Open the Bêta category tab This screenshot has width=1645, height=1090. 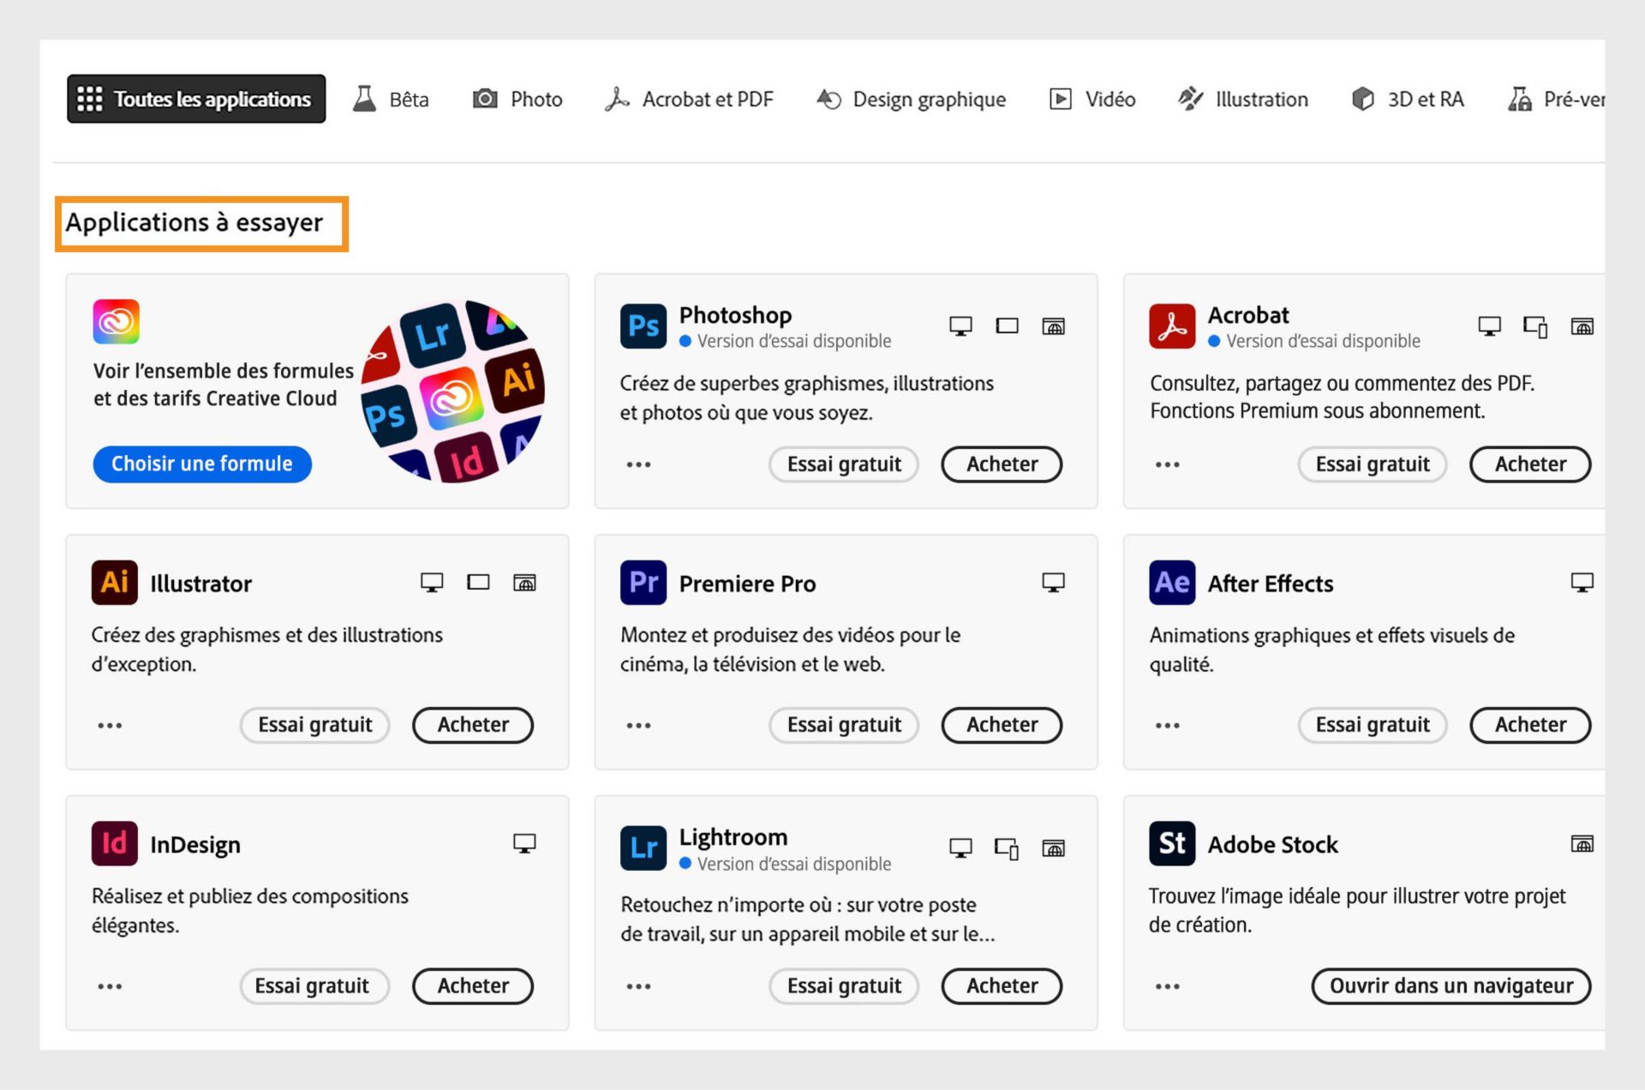coord(391,99)
